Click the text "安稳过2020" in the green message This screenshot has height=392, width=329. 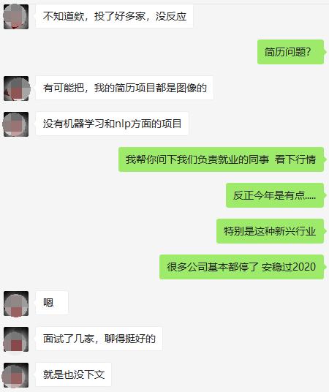tap(289, 267)
